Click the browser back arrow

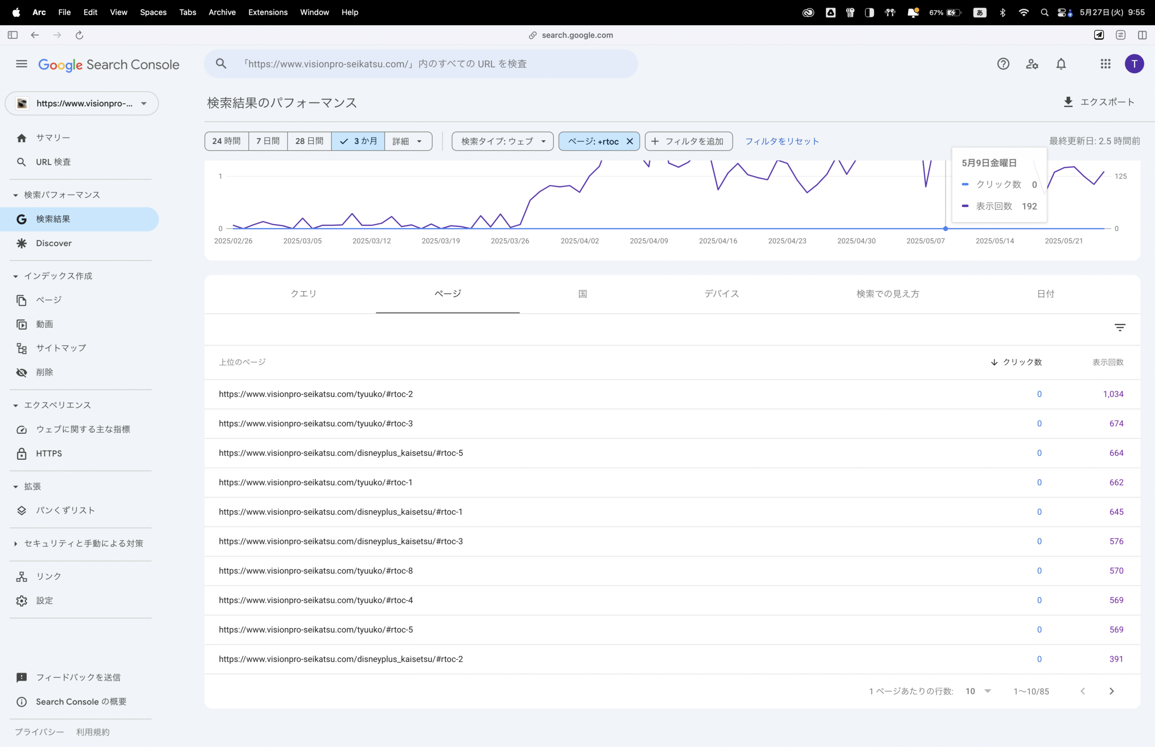tap(35, 35)
